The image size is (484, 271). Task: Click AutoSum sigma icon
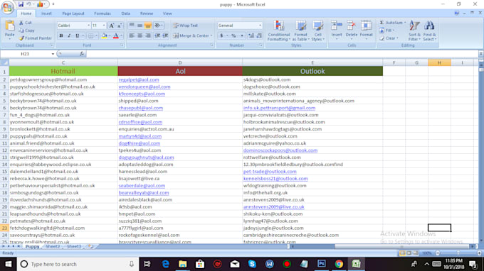point(382,23)
